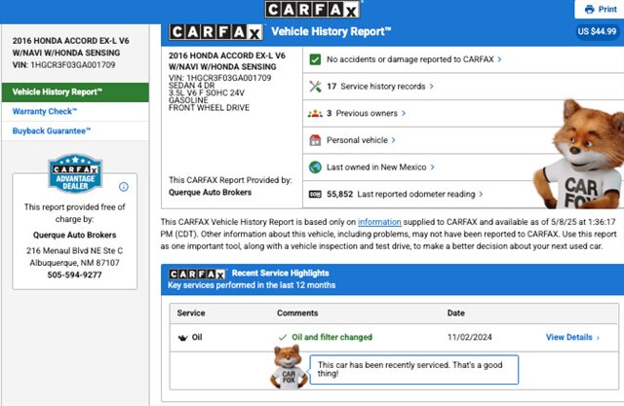Click the green checkmark no-accidents icon

[x=315, y=59]
